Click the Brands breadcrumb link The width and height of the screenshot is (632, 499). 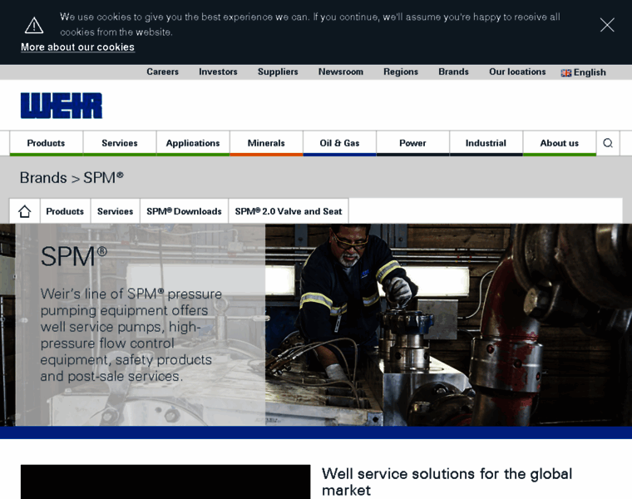[43, 178]
